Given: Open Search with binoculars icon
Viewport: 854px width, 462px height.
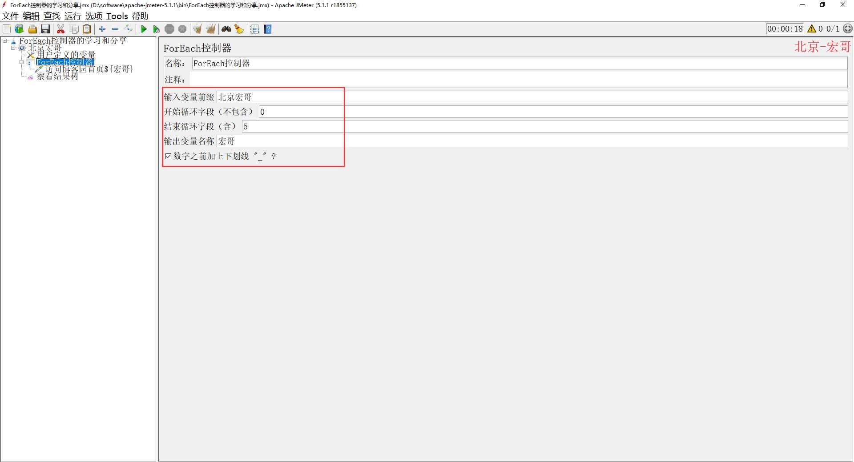Looking at the screenshot, I should click(226, 29).
